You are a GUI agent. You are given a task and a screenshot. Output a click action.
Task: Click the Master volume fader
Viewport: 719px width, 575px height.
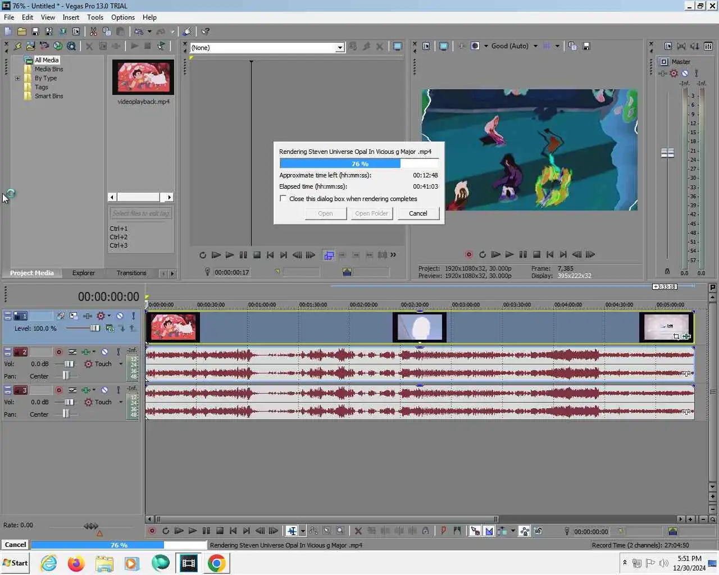667,153
